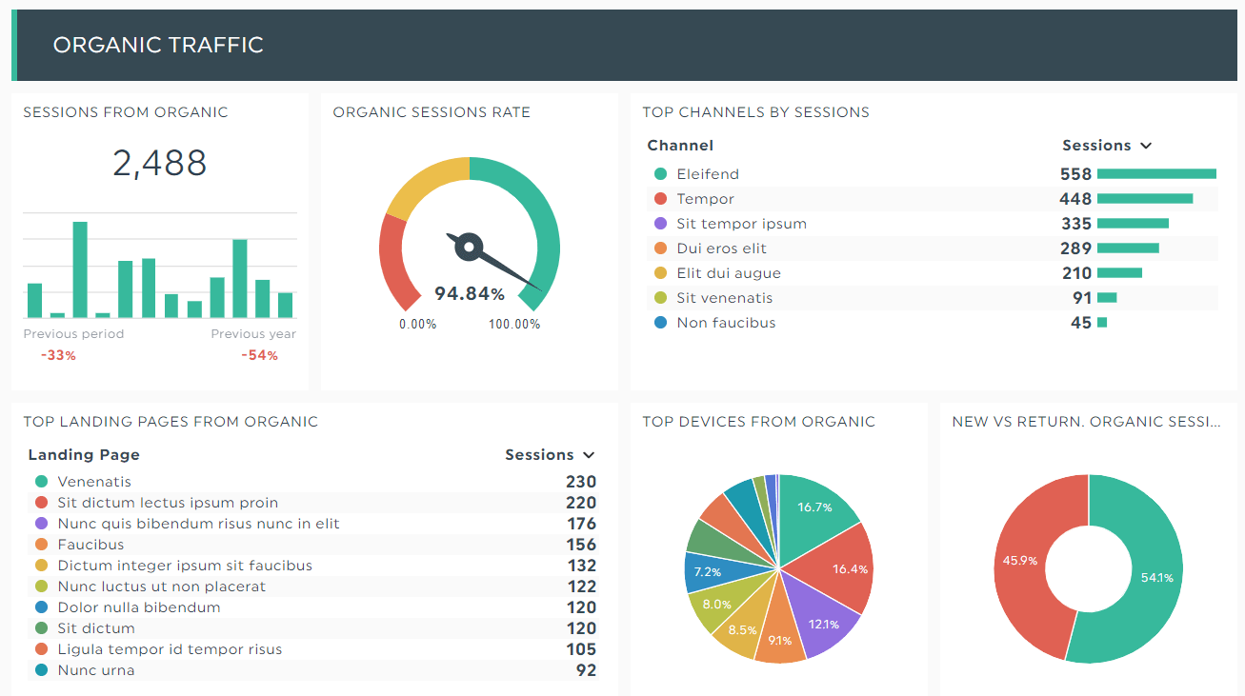The height and width of the screenshot is (696, 1245).
Task: Click the truncated New vs Return widget title
Action: click(x=1086, y=422)
